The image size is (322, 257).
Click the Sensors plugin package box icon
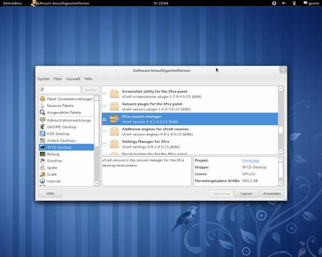[114, 107]
